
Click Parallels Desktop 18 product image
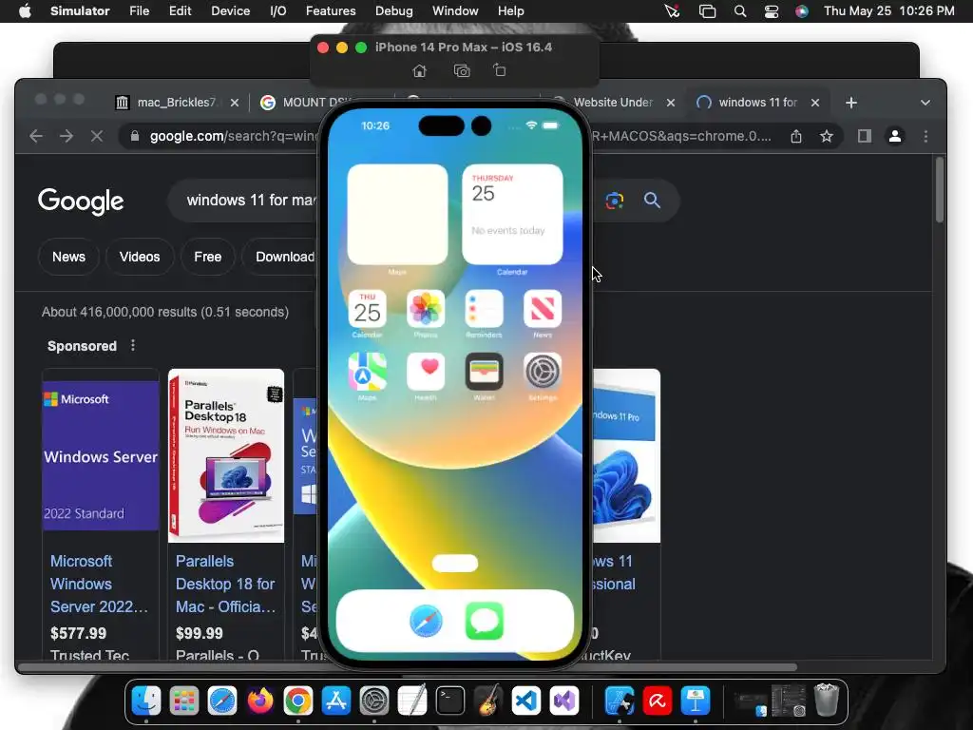click(226, 455)
